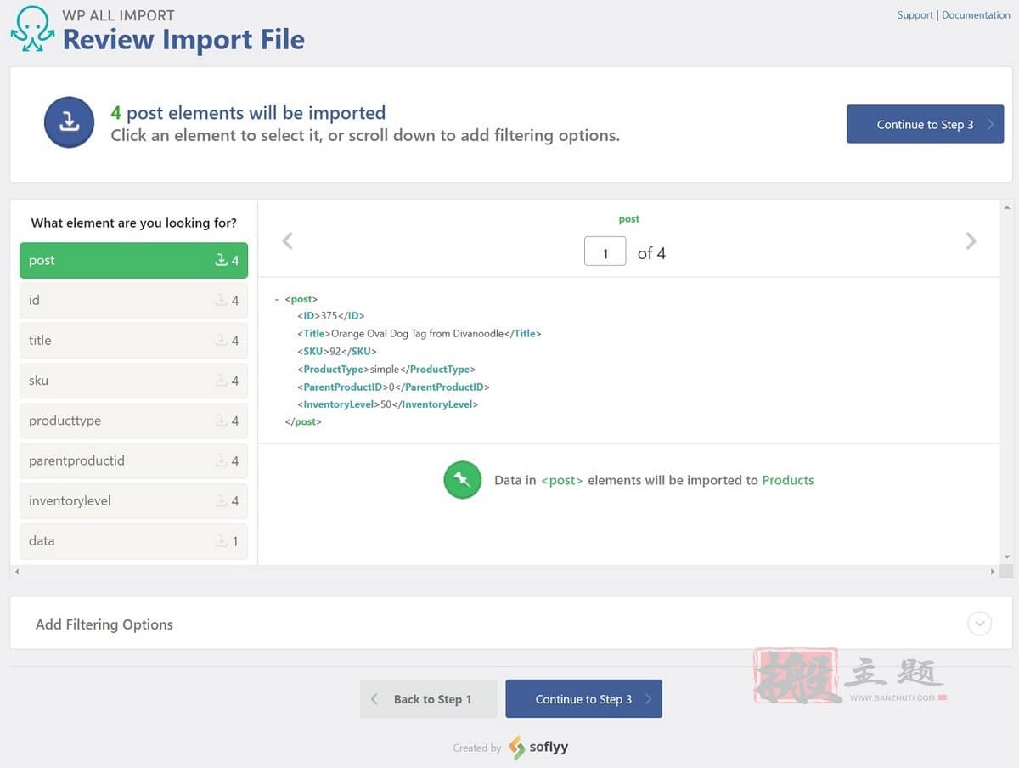Click 'Created by' footer text
1019x768 pixels.
pos(477,748)
